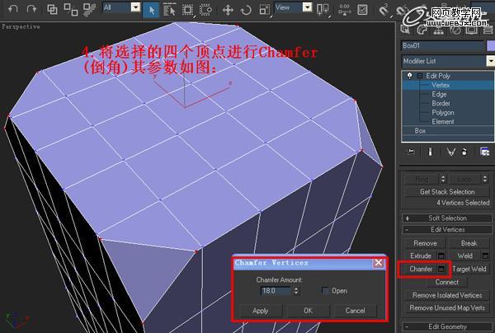Image resolution: width=495 pixels, height=333 pixels.
Task: Activate the Select and Move tool
Action: [228, 10]
